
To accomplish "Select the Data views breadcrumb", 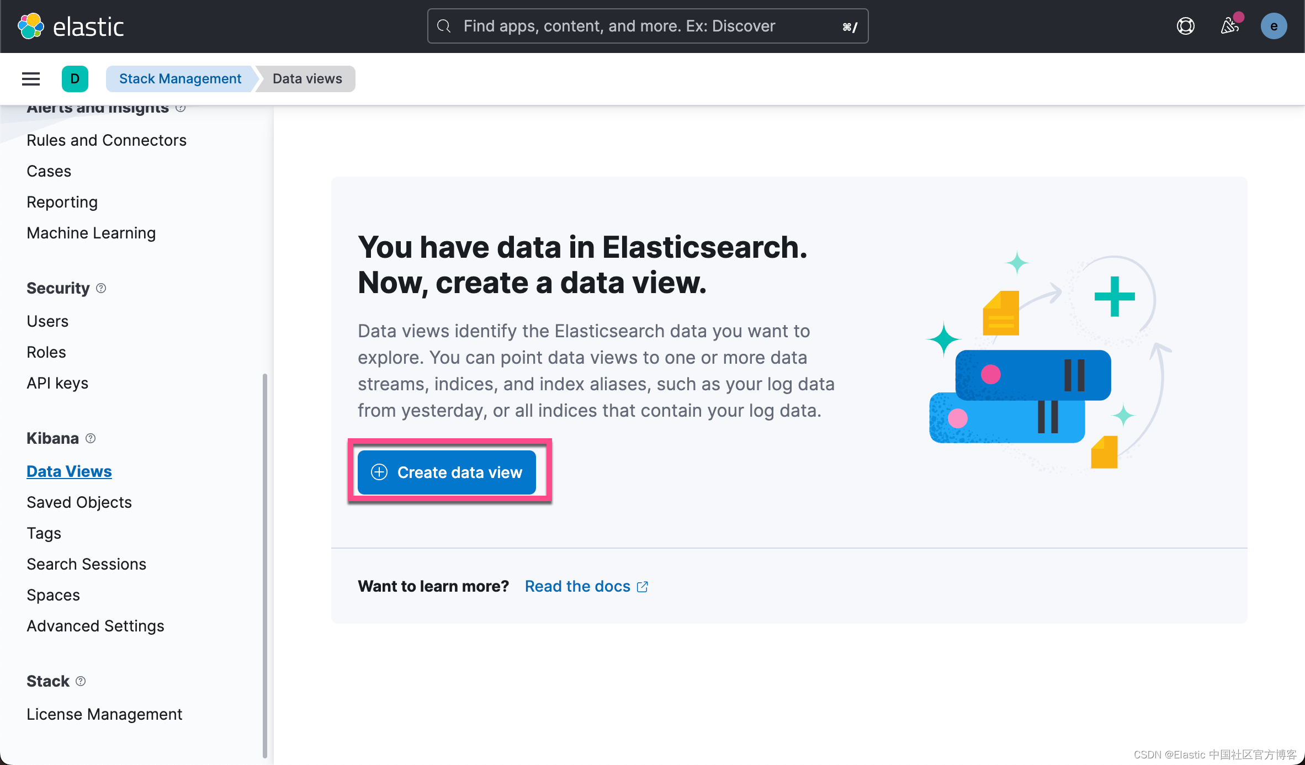I will pyautogui.click(x=306, y=78).
